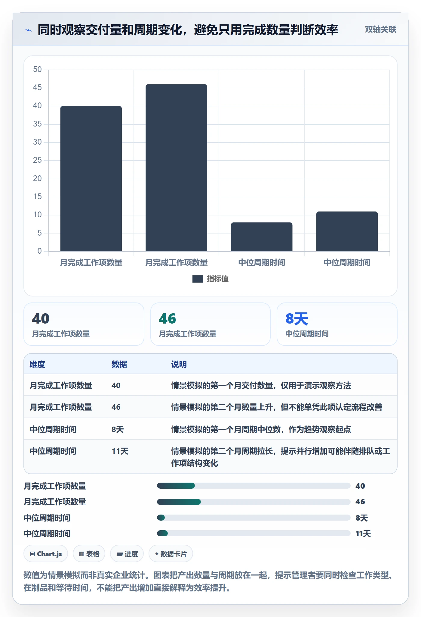Select the 表格 chip
Image resolution: width=421 pixels, height=617 pixels.
pos(89,554)
